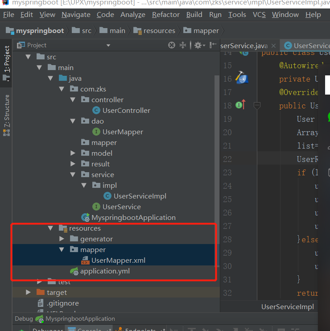Collapse the dao package arrow
This screenshot has width=330, height=331.
coord(73,121)
